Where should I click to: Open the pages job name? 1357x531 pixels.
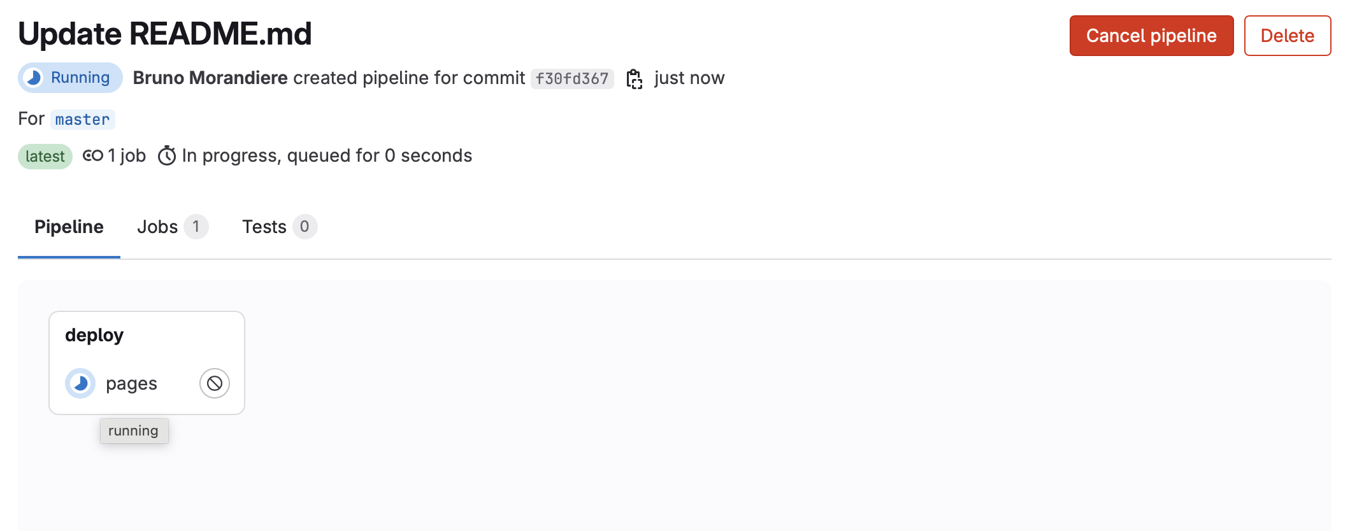click(131, 384)
